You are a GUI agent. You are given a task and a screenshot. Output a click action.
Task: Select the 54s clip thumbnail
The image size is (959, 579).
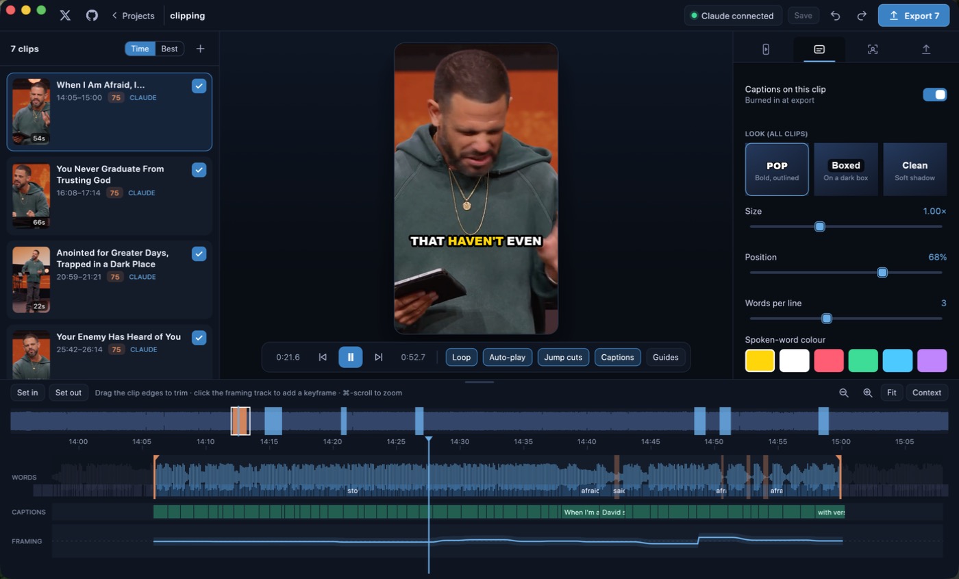tap(31, 111)
